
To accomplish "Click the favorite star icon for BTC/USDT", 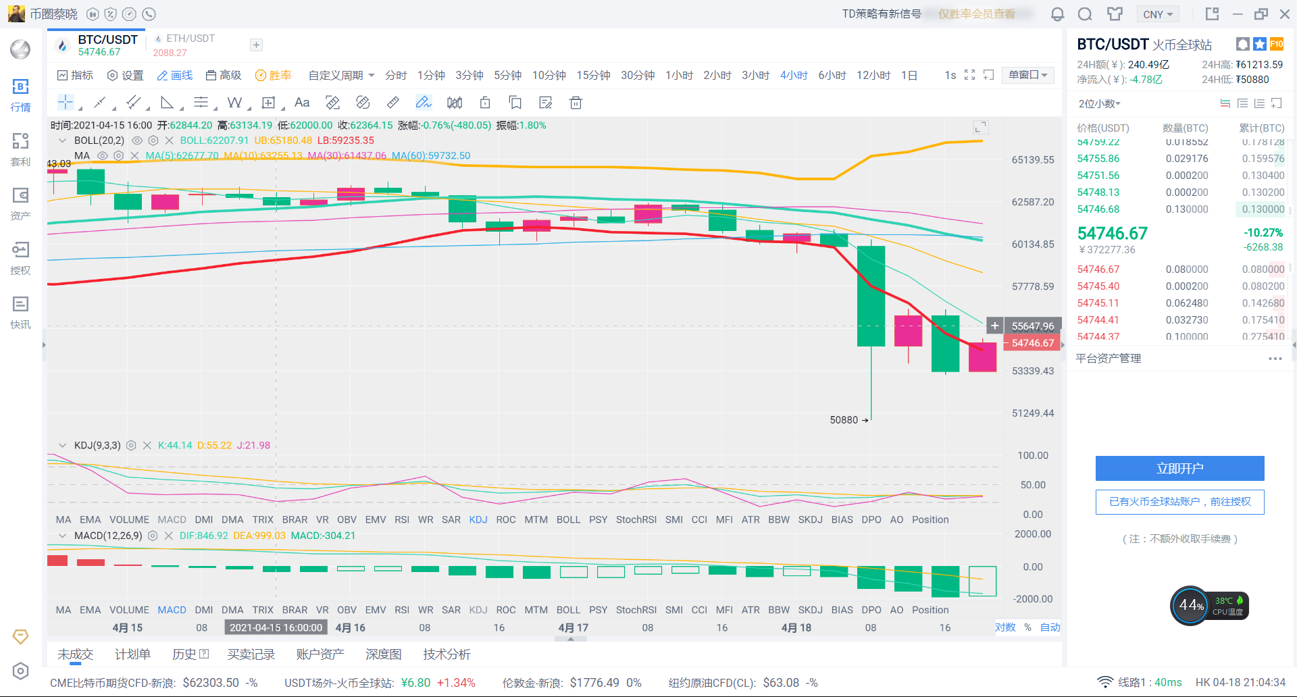I will pos(1260,44).
